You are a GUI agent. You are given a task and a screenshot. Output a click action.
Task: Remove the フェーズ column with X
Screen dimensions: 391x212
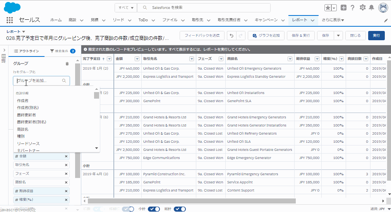66,174
